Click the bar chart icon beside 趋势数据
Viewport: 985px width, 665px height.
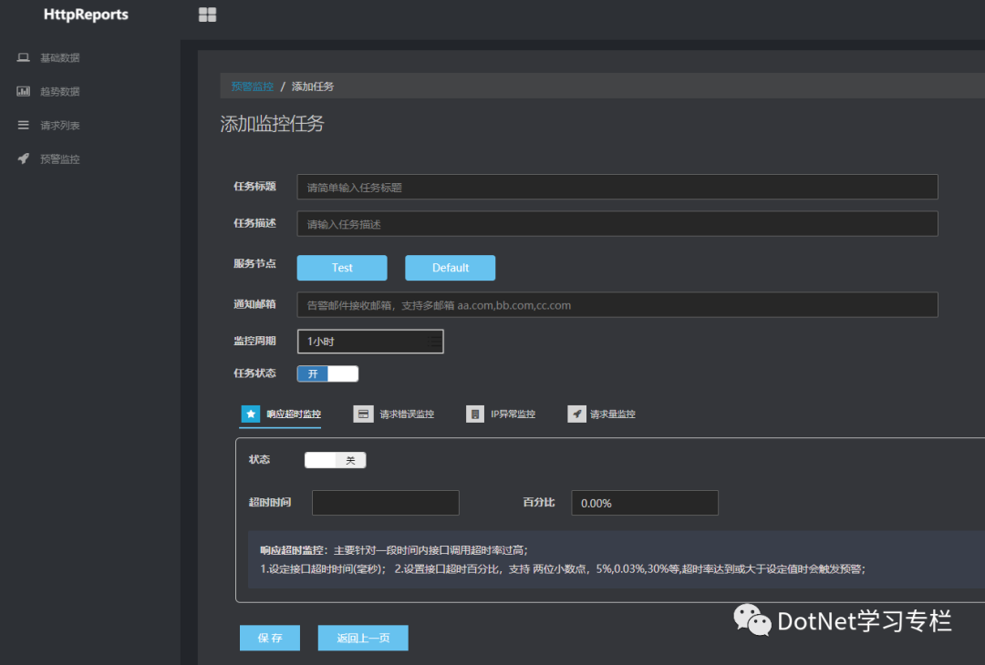[x=23, y=91]
